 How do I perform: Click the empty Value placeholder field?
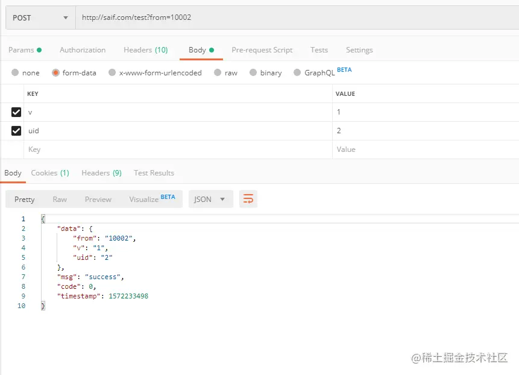[x=426, y=150]
